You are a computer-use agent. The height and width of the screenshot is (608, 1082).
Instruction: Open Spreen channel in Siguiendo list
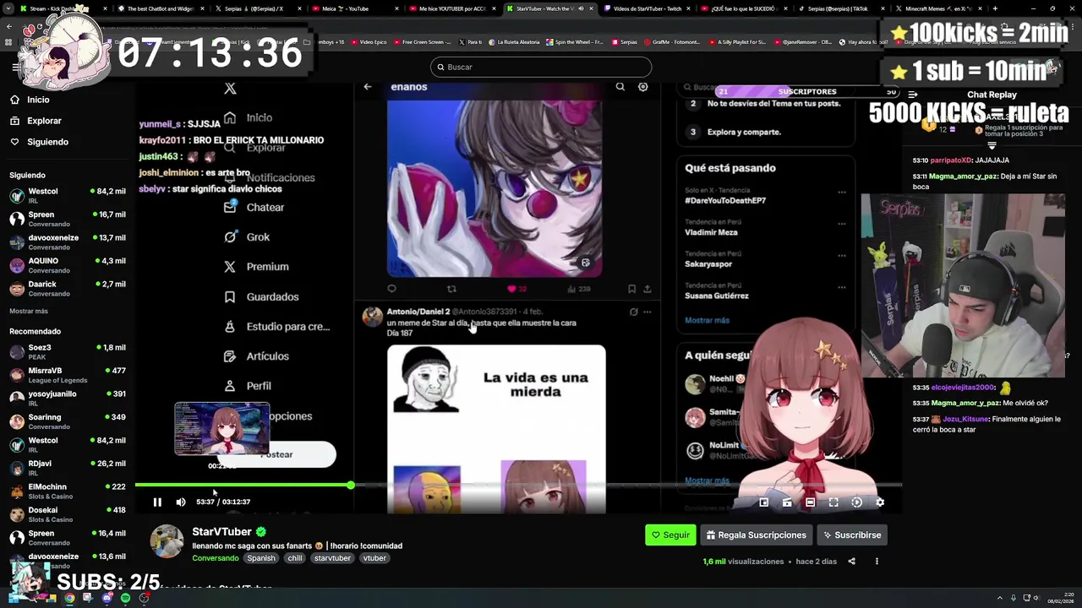coord(68,219)
